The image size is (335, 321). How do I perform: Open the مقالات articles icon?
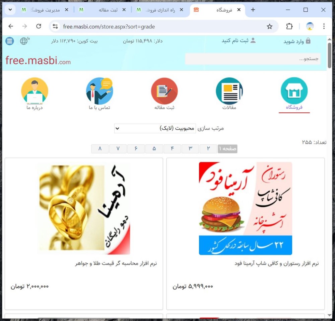[229, 91]
